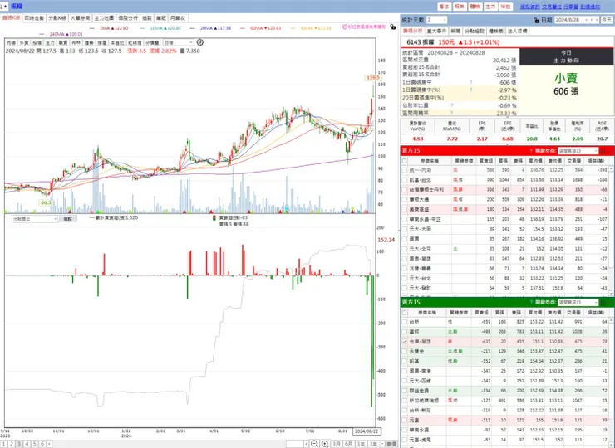Viewport: 615px width, 448px height.
Task: Click the 20MA legend line swatch
Action: [192, 28]
